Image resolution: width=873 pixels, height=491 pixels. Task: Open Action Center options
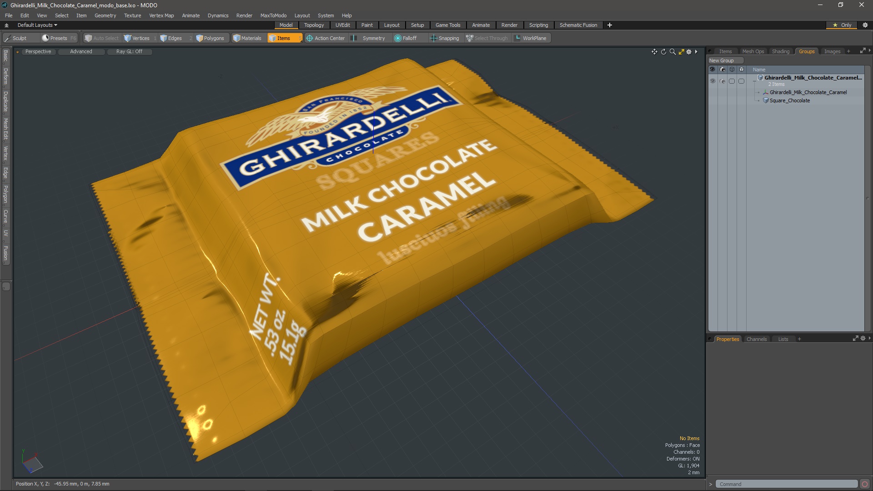tap(326, 38)
